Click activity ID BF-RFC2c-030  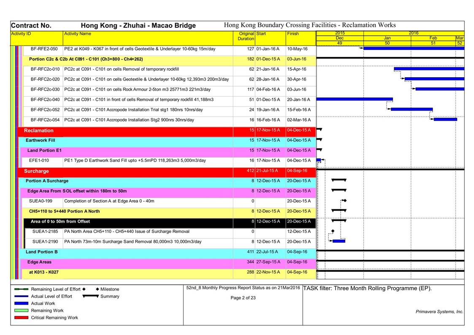[45, 89]
